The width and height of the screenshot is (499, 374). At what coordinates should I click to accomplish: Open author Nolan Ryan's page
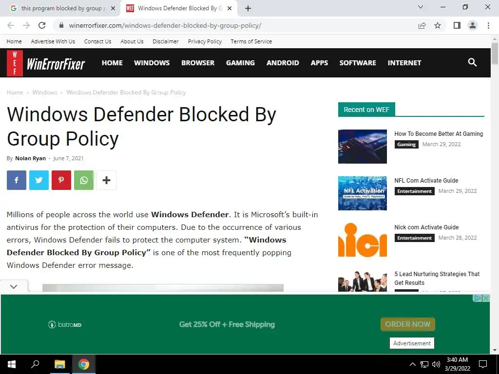pos(30,158)
